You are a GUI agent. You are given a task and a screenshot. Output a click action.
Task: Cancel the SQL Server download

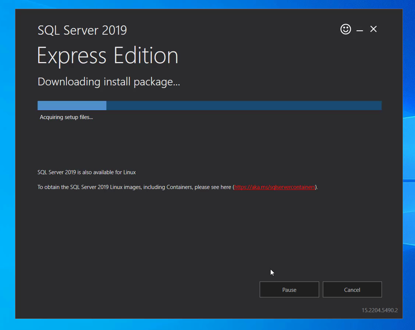352,290
